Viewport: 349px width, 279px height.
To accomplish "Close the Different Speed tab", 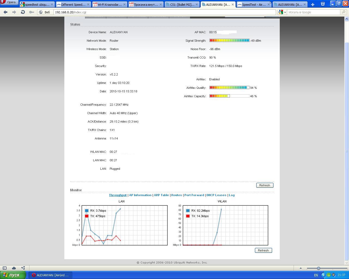I will coord(88,5).
